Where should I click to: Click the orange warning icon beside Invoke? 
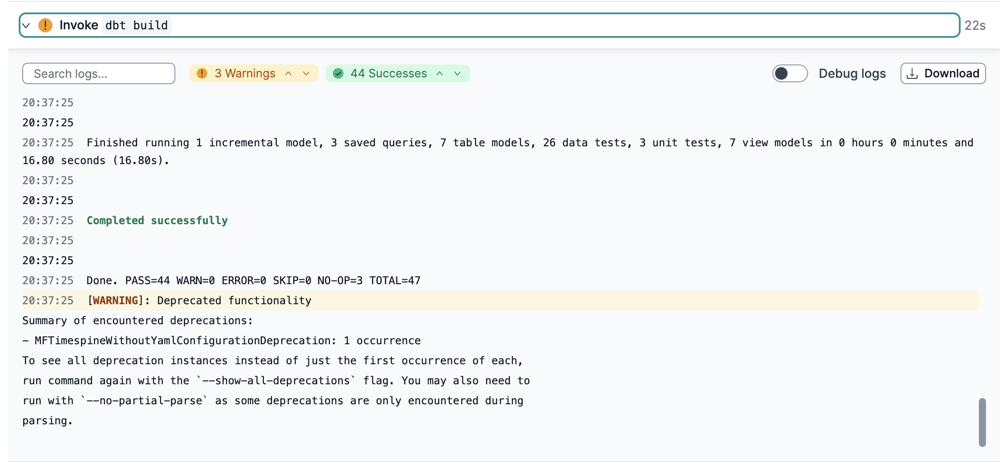45,25
